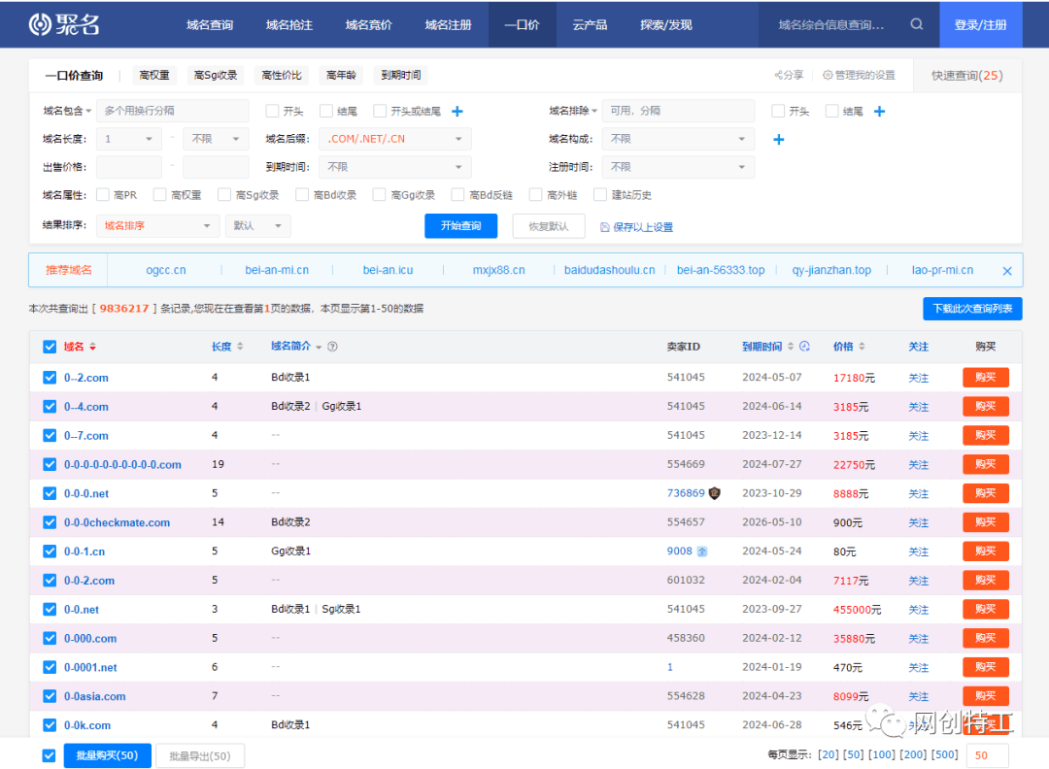Click the 分享 share icon
Screen dimensions: 1049x769
(777, 74)
